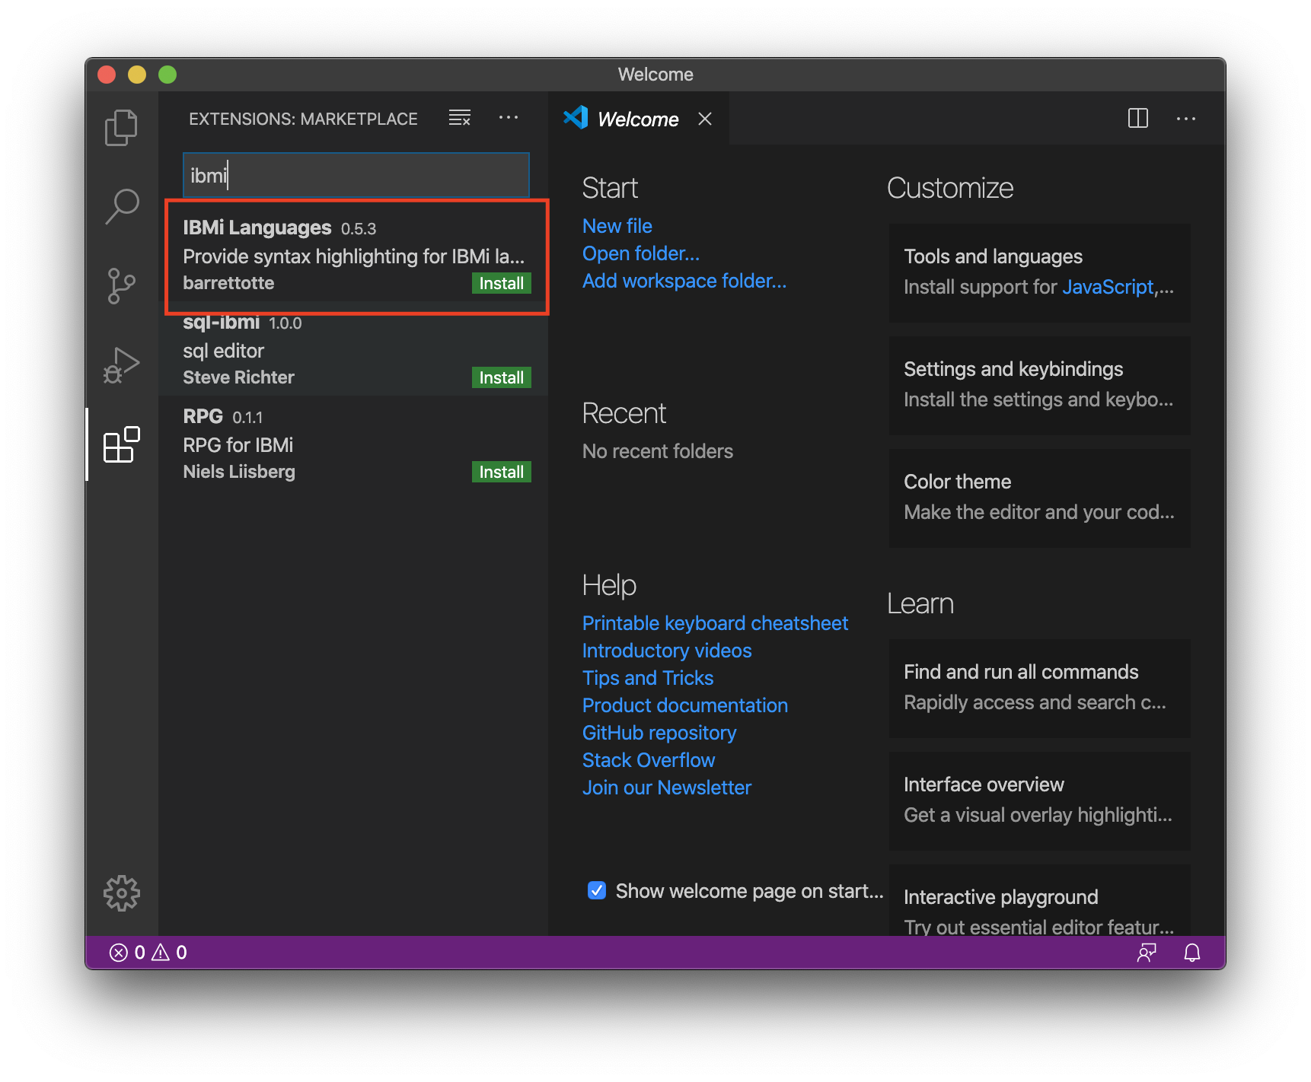Select the Welcome editor tab
This screenshot has height=1082, width=1311.
click(638, 119)
